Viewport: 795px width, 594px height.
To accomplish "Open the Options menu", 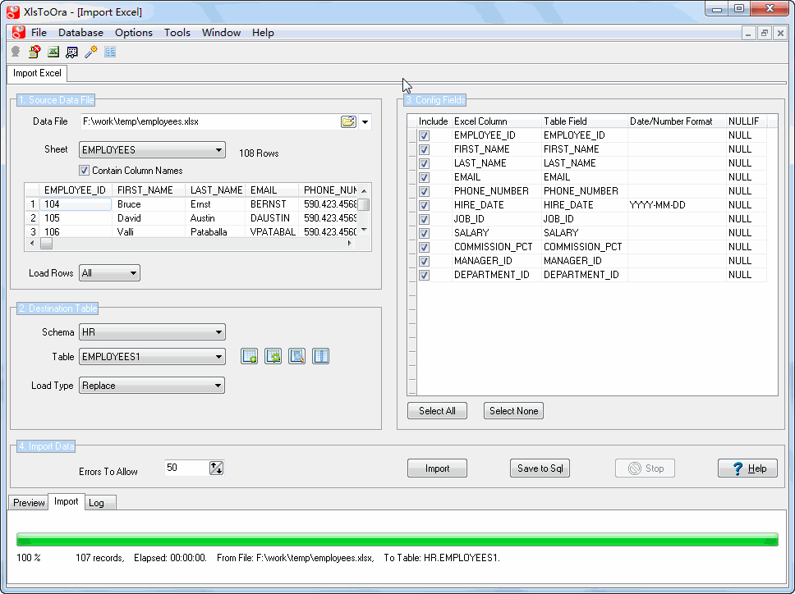I will tap(133, 33).
